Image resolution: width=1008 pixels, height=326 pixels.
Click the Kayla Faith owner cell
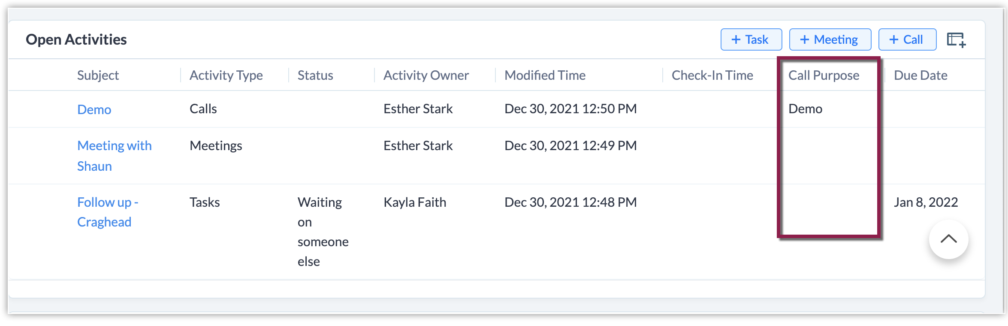point(415,202)
